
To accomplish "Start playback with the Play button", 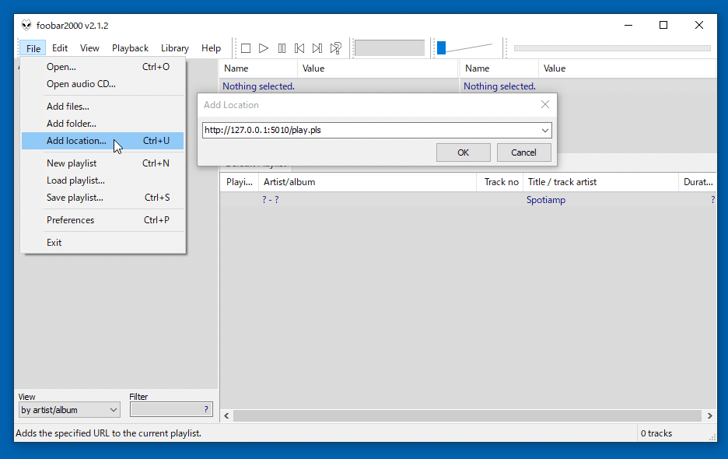I will coord(263,48).
